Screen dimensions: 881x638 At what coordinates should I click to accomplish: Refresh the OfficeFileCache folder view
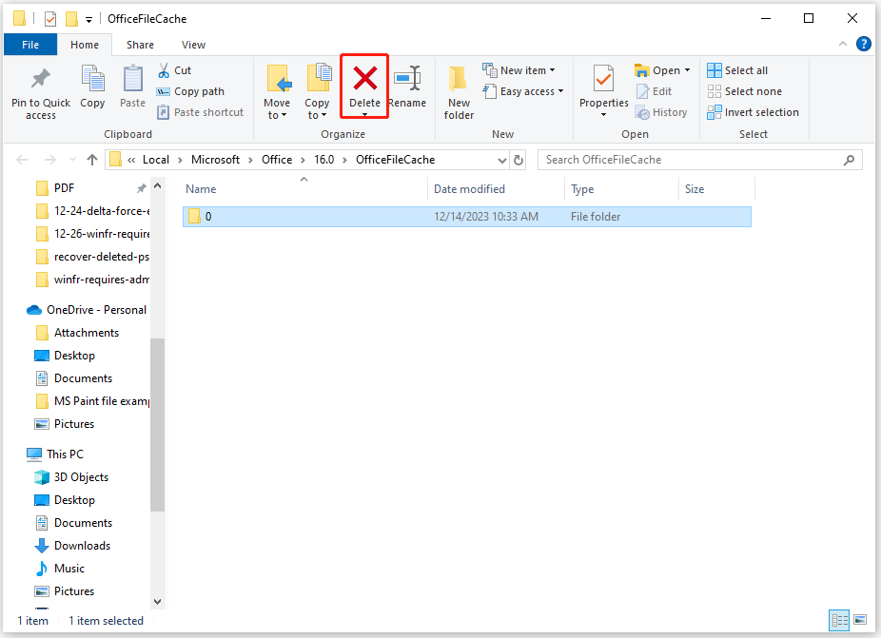(x=519, y=160)
